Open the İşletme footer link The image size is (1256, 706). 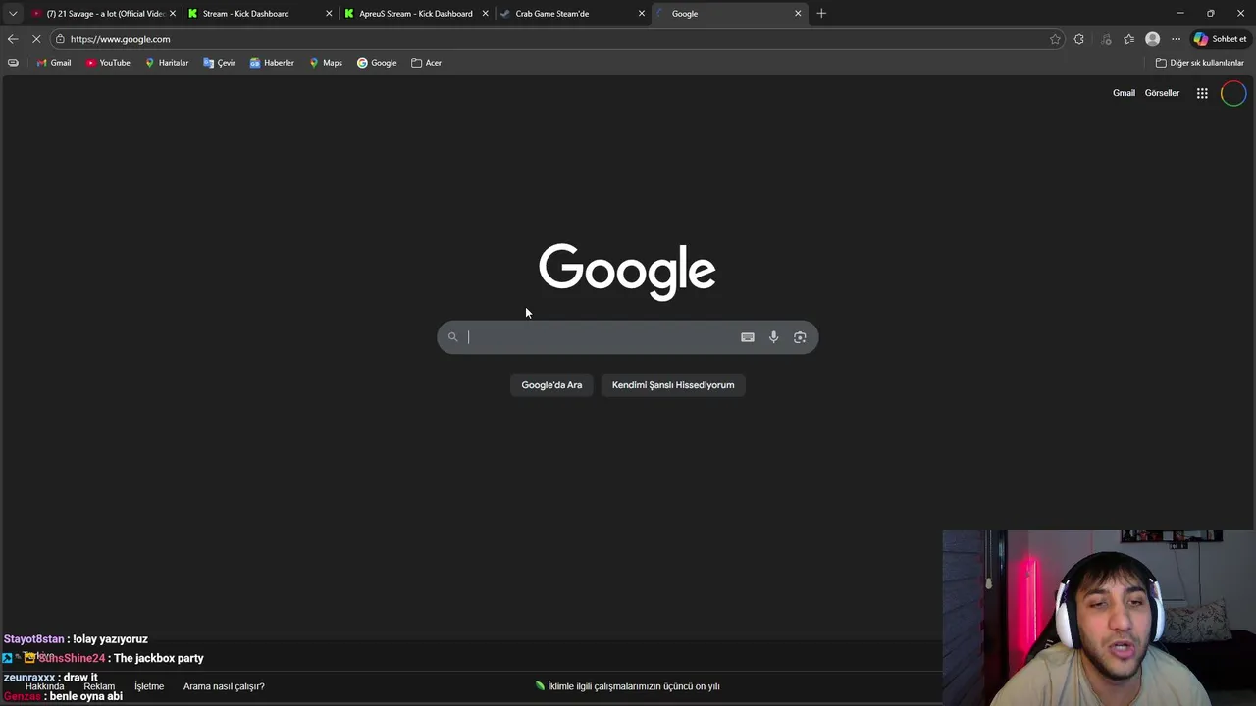(149, 686)
